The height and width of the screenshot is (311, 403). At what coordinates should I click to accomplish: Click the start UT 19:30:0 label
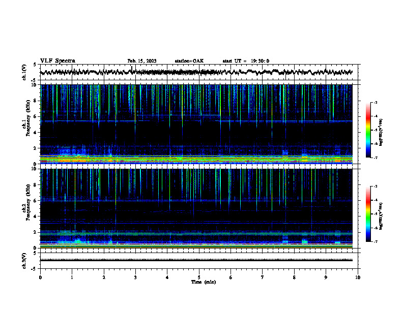pyautogui.click(x=246, y=61)
